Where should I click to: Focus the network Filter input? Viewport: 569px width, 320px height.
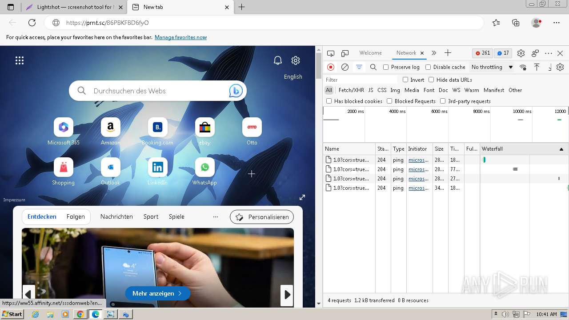pyautogui.click(x=360, y=80)
